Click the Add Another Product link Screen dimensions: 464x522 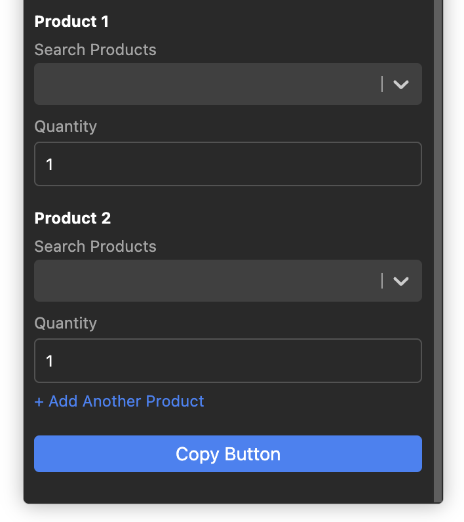point(126,401)
